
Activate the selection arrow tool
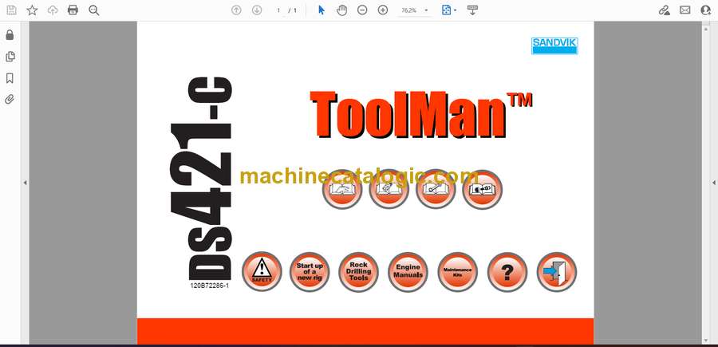pyautogui.click(x=322, y=10)
